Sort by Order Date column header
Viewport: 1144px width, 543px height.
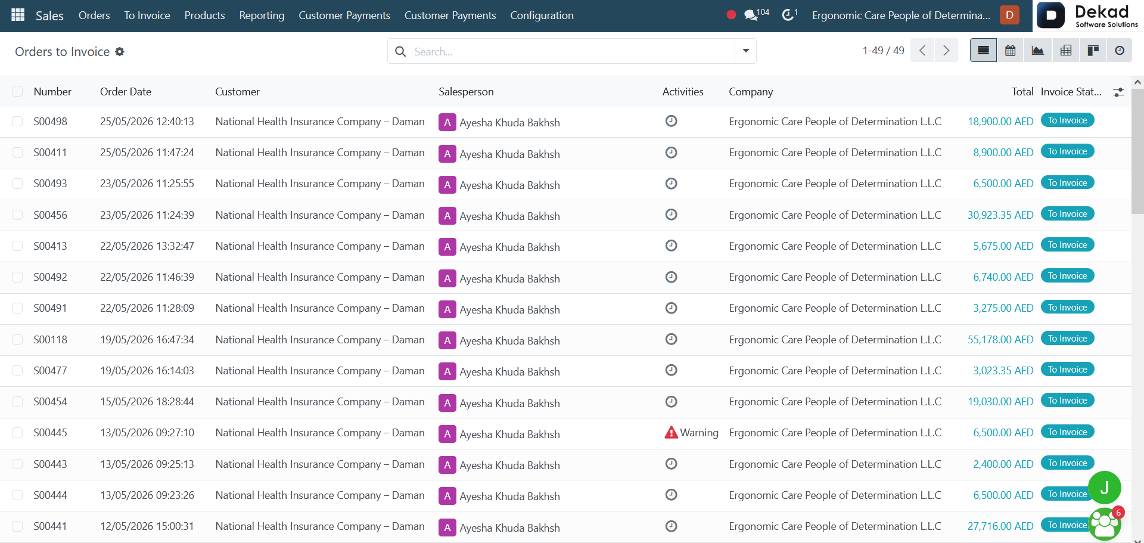(x=126, y=92)
